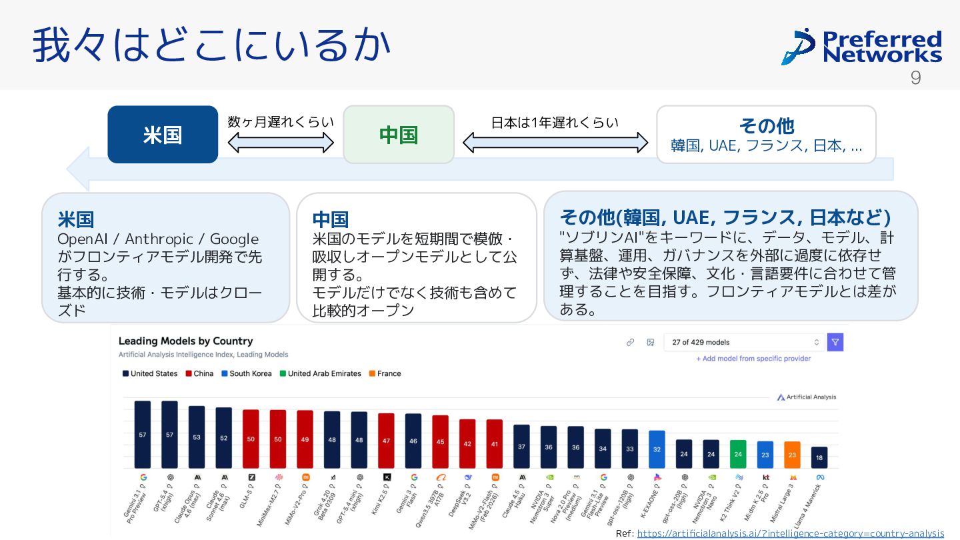Click the '数ヶ月遅れくらい' arrow label
This screenshot has height=540, width=960.
[281, 122]
